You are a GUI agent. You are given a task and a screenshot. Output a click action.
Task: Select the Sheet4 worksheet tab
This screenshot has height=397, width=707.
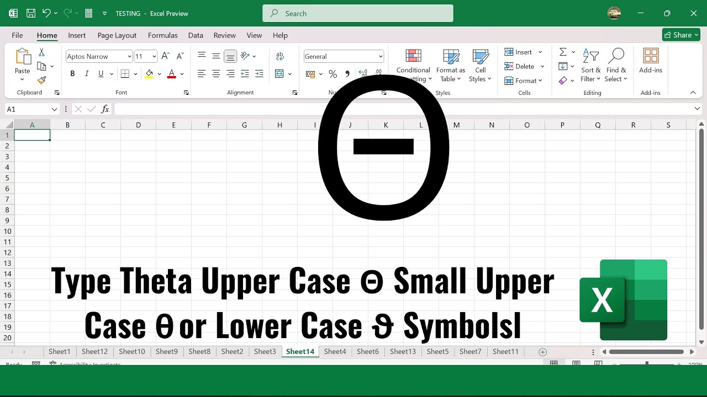coord(335,352)
